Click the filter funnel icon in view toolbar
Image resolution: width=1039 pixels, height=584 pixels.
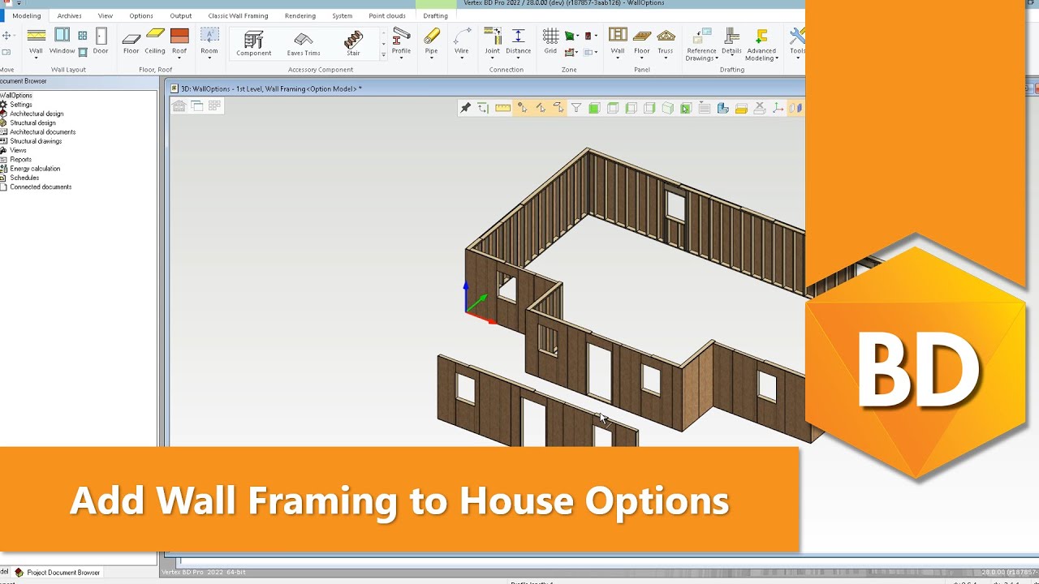click(x=576, y=108)
